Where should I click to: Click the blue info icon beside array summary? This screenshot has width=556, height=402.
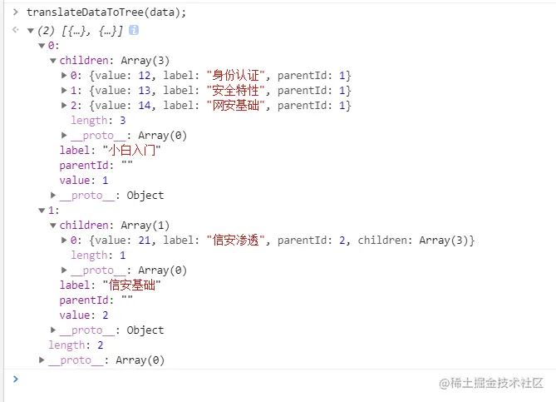tap(134, 30)
